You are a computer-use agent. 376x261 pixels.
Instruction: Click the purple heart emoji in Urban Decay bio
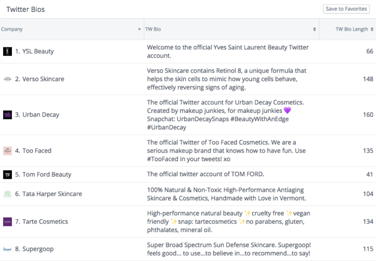(287, 111)
